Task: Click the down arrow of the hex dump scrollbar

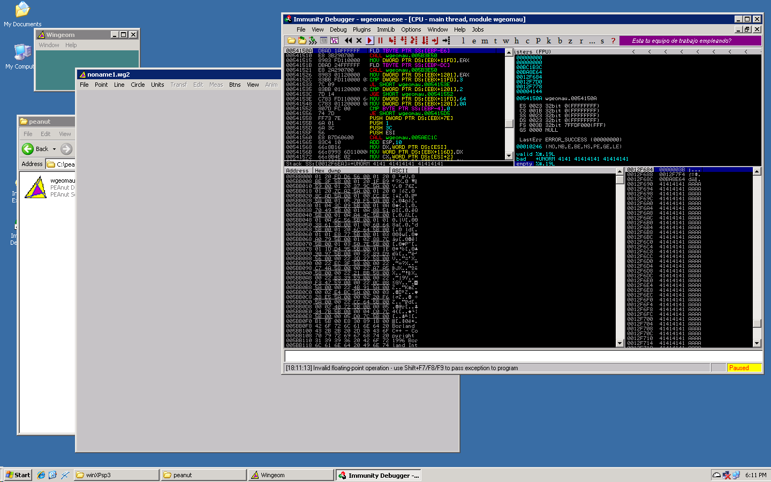Action: pos(619,343)
